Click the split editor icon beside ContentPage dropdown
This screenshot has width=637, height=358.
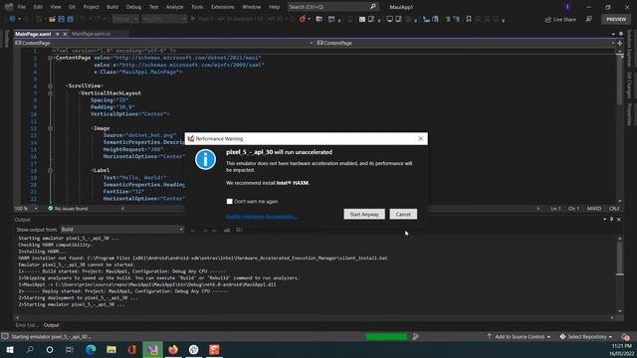point(619,43)
